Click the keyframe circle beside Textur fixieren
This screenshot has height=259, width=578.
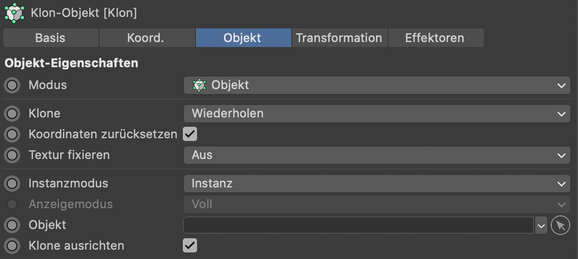11,155
